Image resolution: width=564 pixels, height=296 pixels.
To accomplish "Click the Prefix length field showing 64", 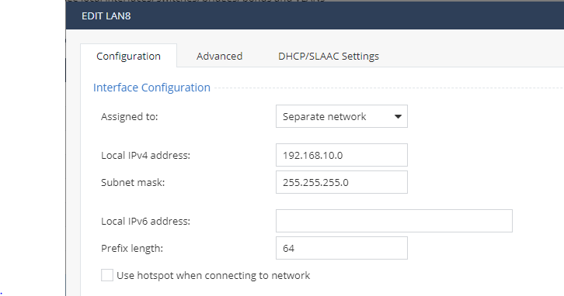I will (341, 248).
